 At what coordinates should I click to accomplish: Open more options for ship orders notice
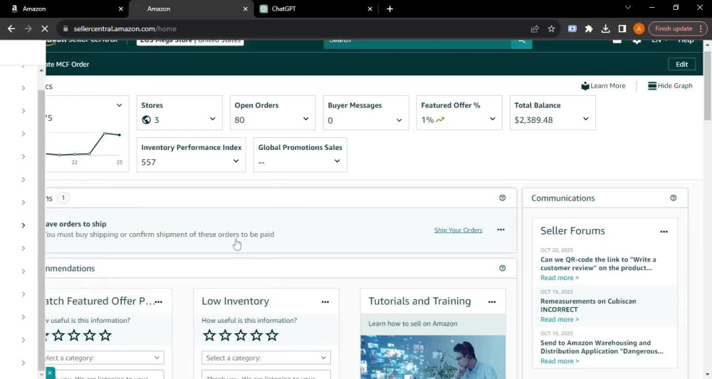501,230
